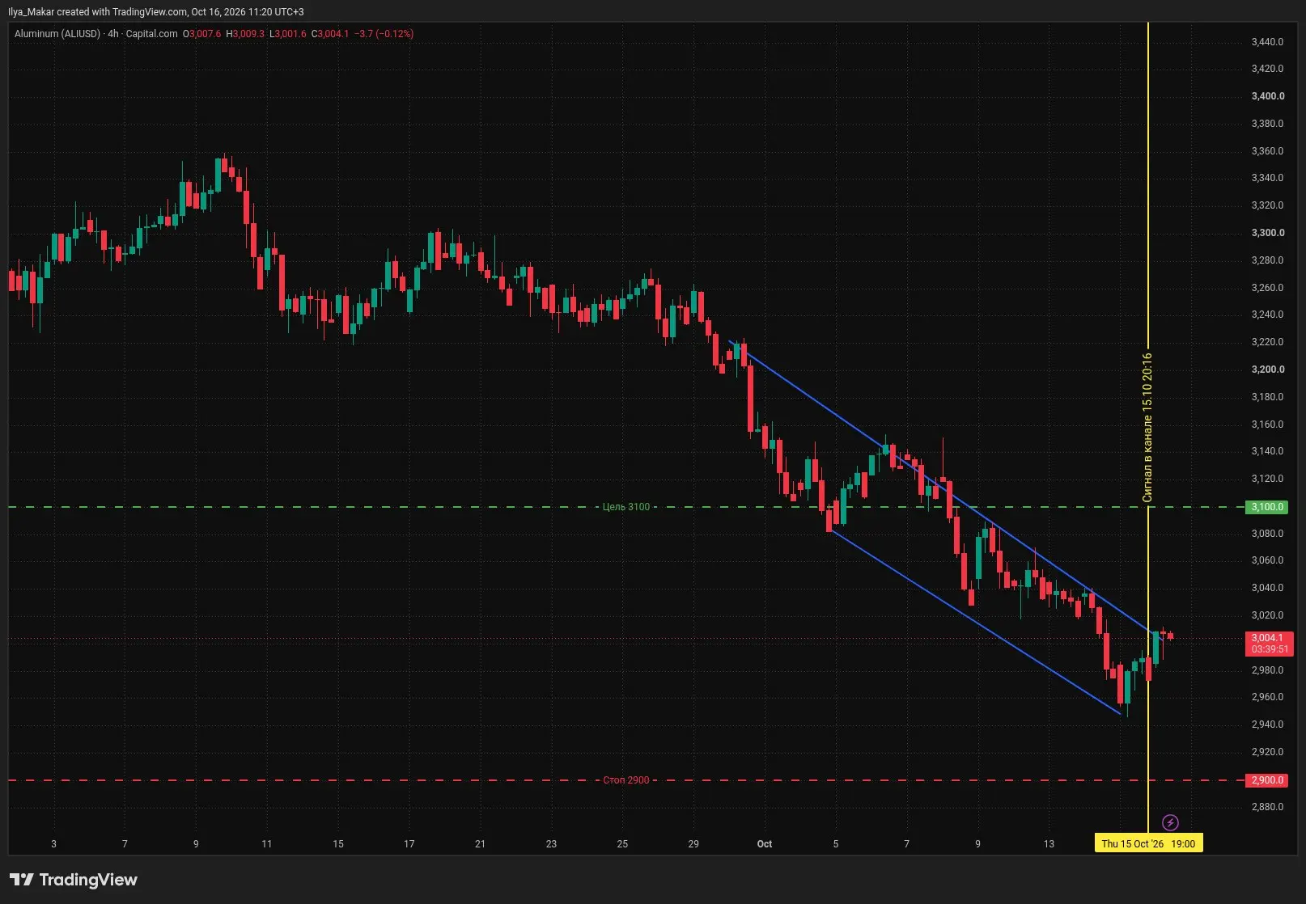
Task: Click the yellow 'Thu 15 Oct '26 19:00' date label
Action: [1148, 843]
